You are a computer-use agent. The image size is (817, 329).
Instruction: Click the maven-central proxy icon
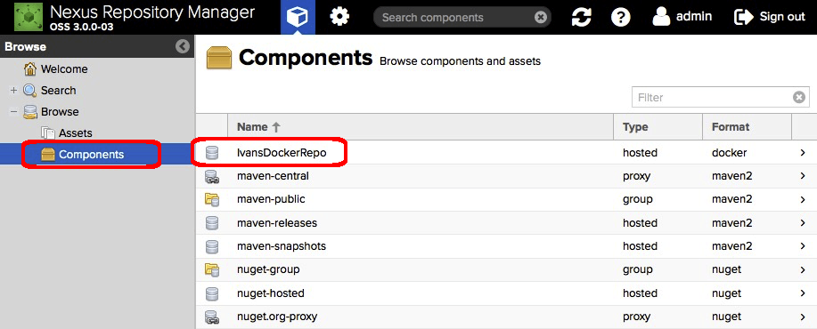pos(211,176)
